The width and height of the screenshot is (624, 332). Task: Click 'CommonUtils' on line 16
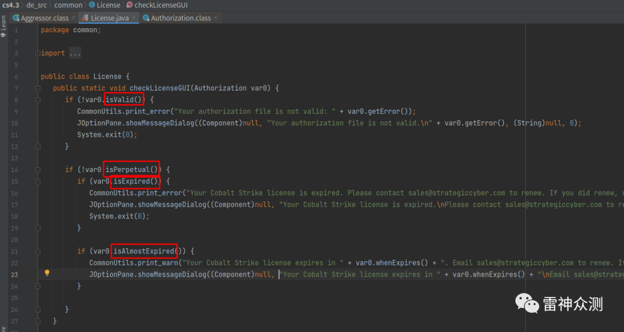pos(112,193)
